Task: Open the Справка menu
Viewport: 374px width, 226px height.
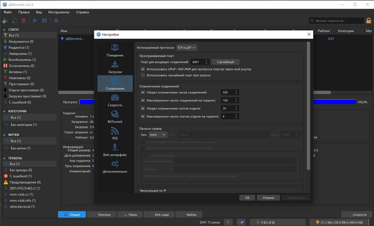Action: tap(82, 12)
